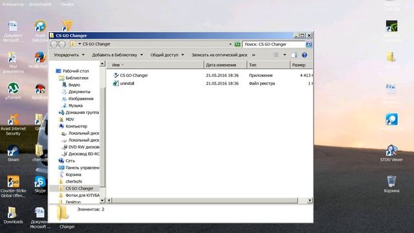The width and height of the screenshot is (414, 233).
Task: Launch the µTorrent desktop shortcut
Action: click(13, 91)
